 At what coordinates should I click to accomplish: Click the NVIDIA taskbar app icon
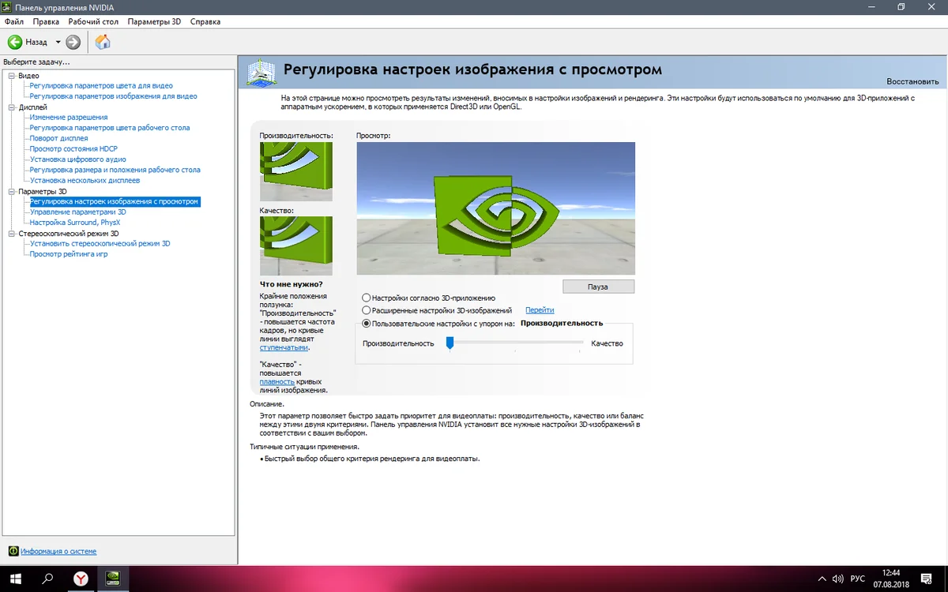click(112, 579)
